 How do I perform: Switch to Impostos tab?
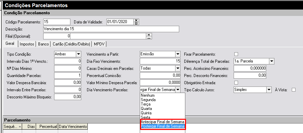[x=27, y=44]
